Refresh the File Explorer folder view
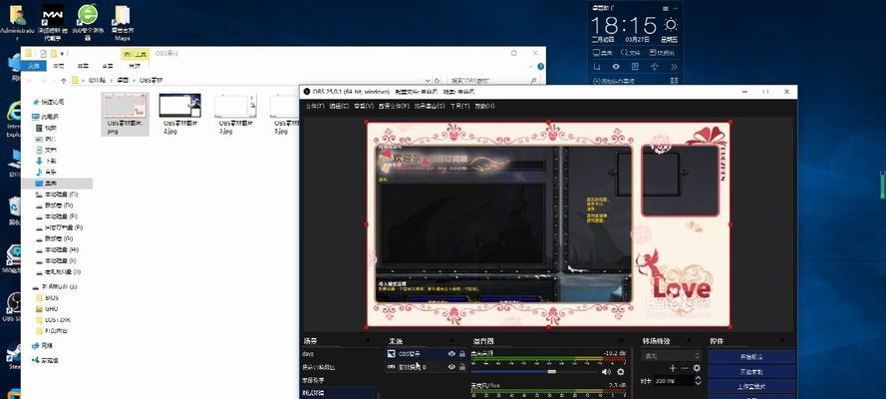The height and width of the screenshot is (399, 886). click(x=437, y=81)
